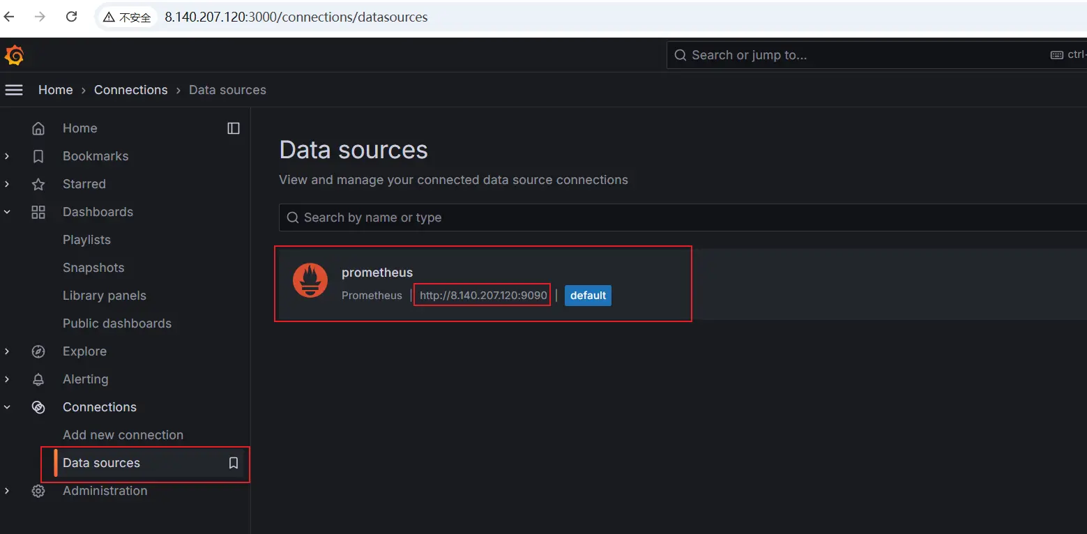Viewport: 1087px width, 534px height.
Task: Click the View and manage description text
Action: (x=453, y=180)
